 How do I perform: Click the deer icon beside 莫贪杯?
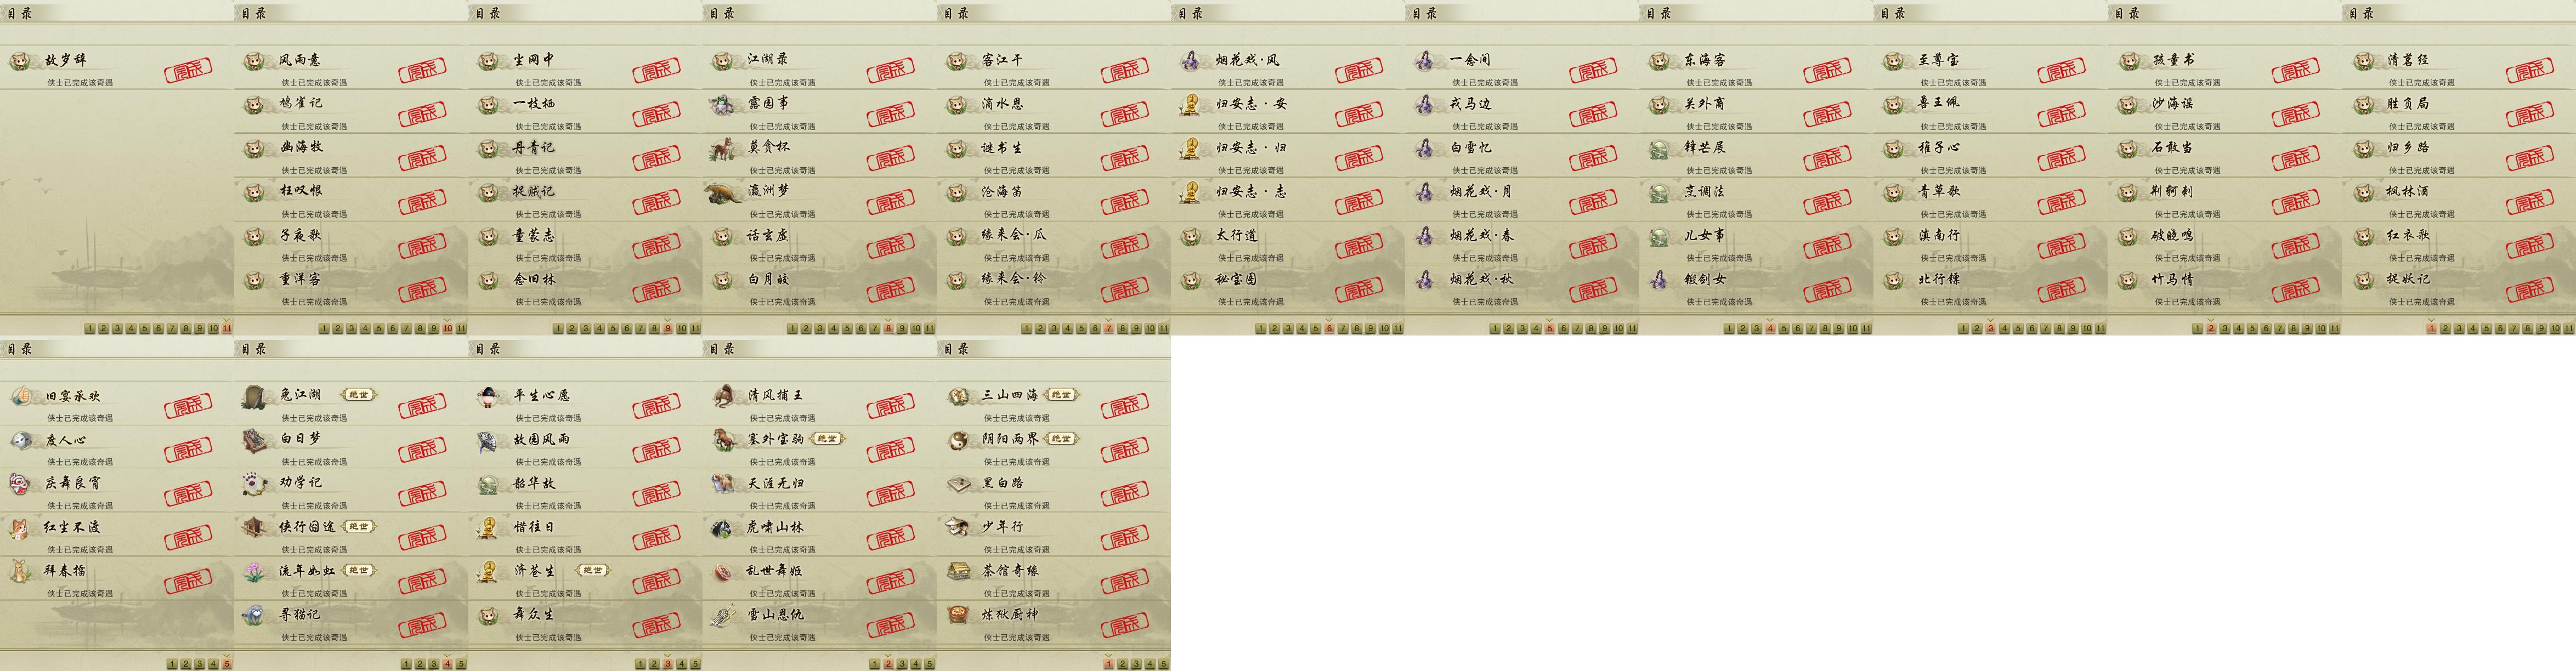click(722, 148)
